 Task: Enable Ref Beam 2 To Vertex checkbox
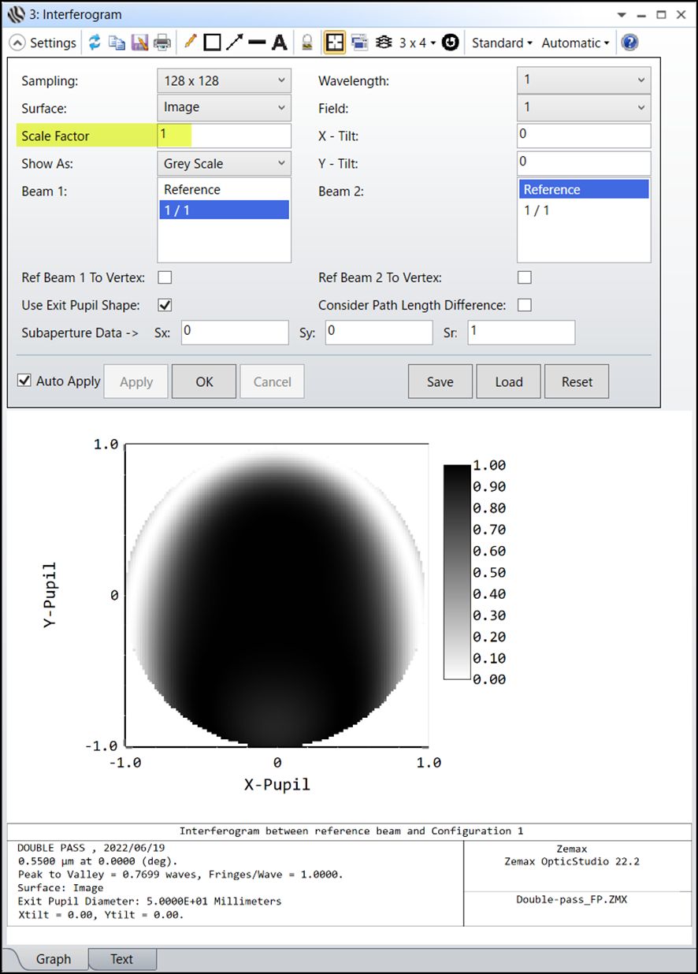click(524, 277)
